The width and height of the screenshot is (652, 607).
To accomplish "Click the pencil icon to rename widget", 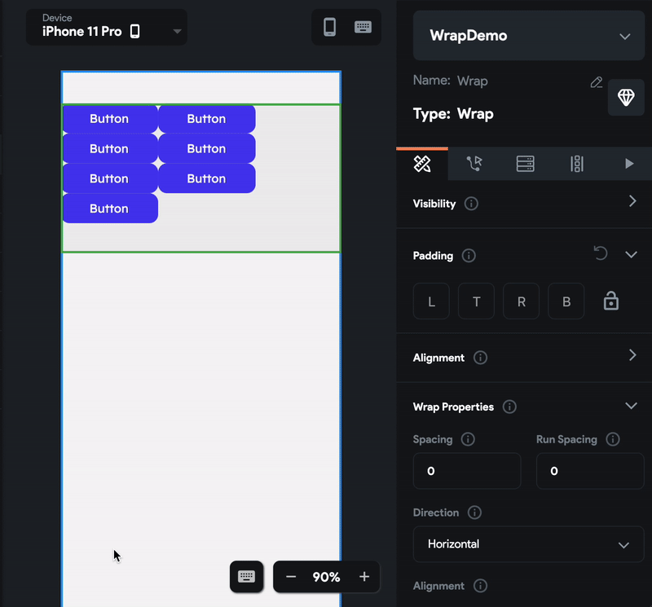I will click(597, 82).
